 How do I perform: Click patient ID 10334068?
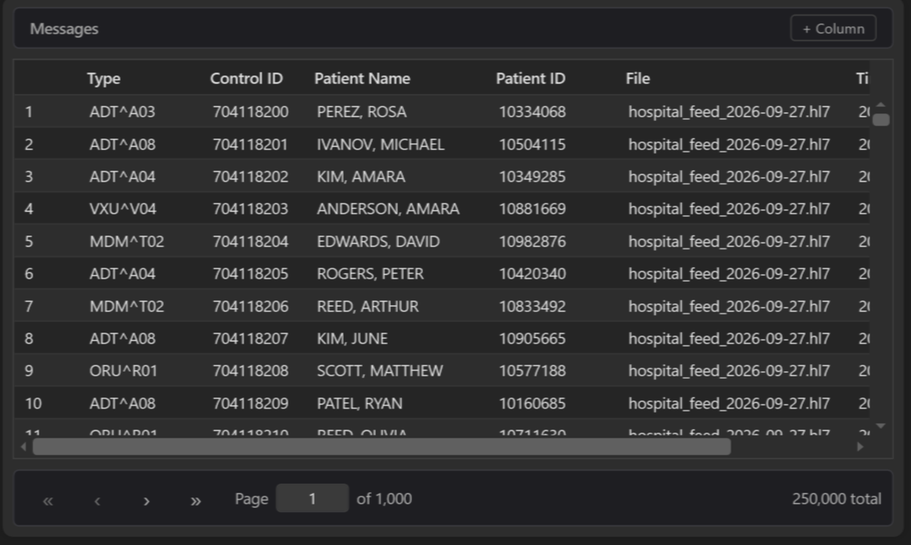(x=532, y=112)
